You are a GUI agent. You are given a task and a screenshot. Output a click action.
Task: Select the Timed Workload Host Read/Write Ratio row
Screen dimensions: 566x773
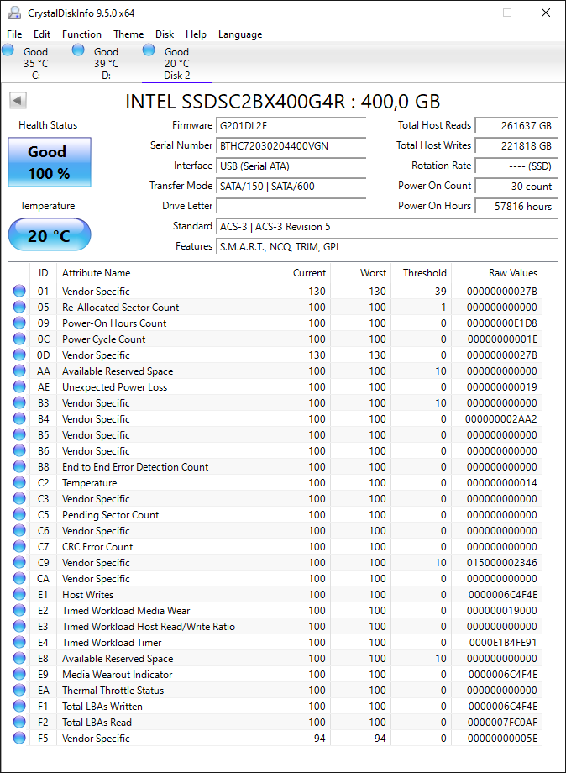(x=275, y=626)
